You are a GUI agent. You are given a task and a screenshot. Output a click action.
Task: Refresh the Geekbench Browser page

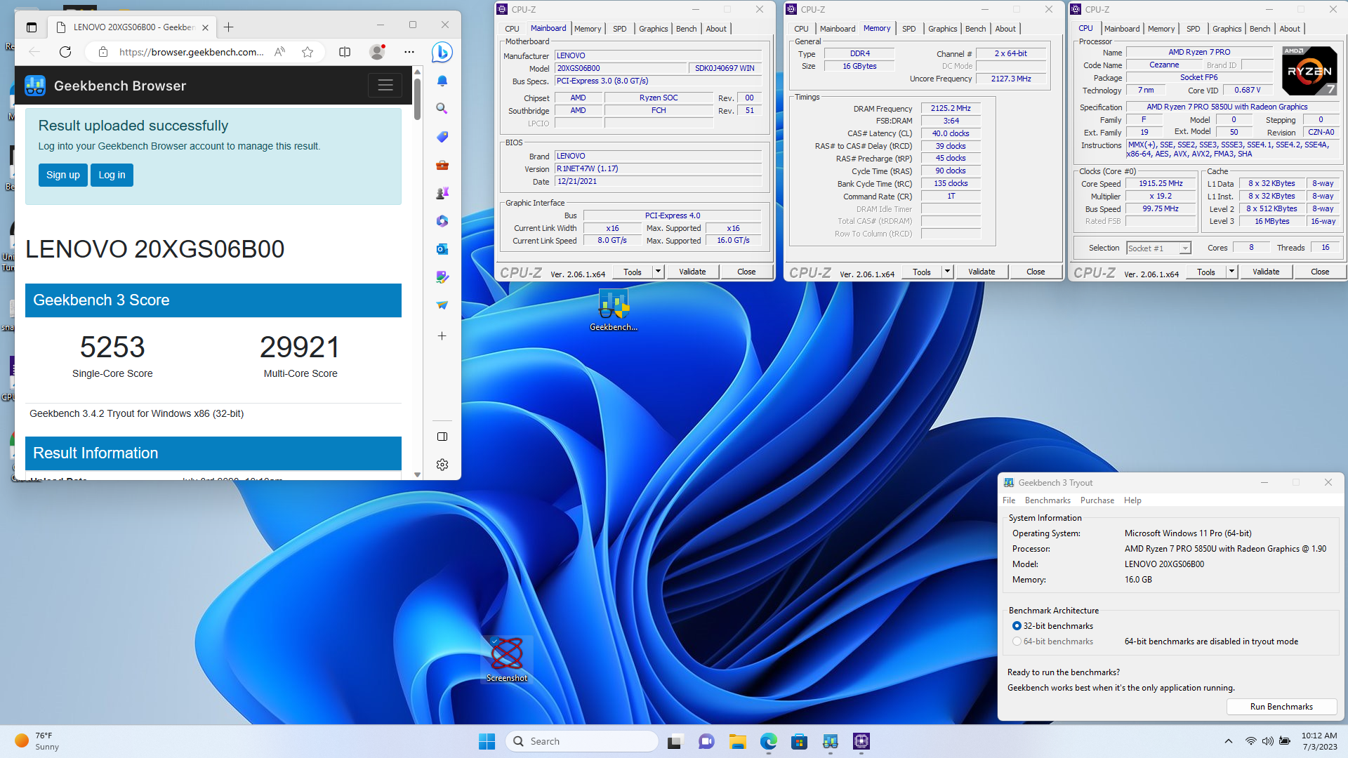pos(65,52)
